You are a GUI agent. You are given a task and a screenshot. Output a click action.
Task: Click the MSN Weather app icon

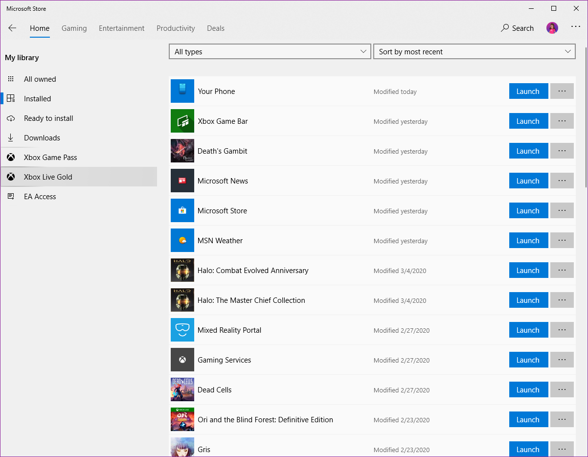(182, 241)
